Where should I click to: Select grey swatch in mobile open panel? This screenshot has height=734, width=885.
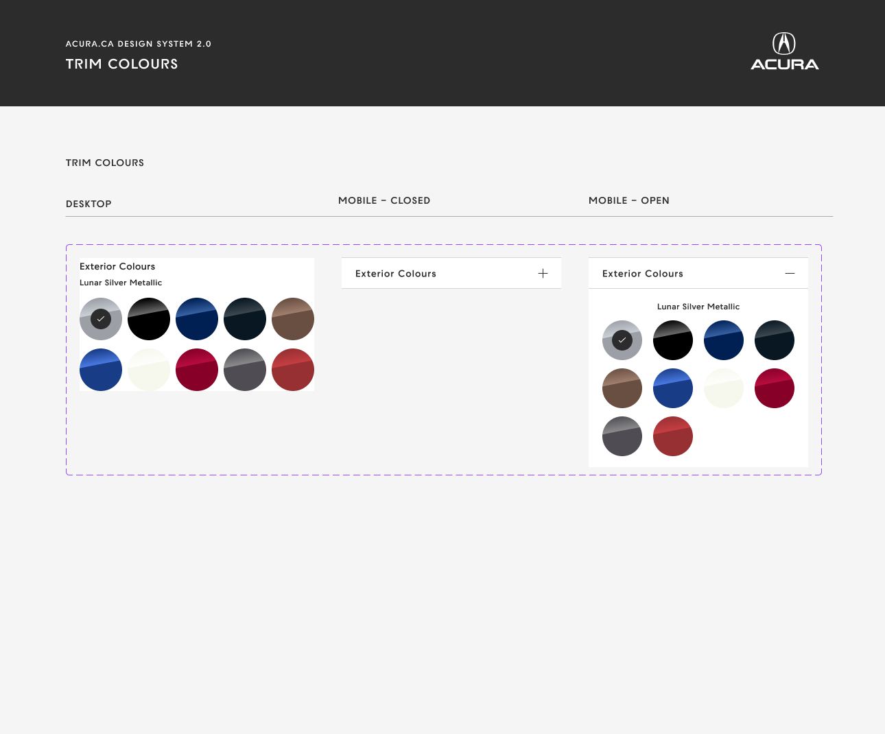click(x=622, y=436)
